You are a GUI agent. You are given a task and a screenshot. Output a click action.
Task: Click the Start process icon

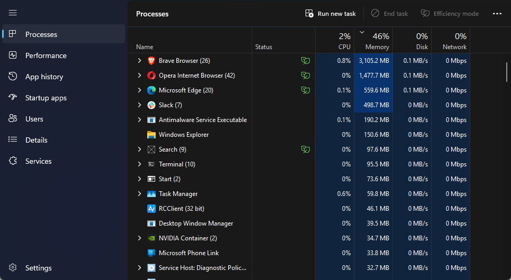(151, 179)
